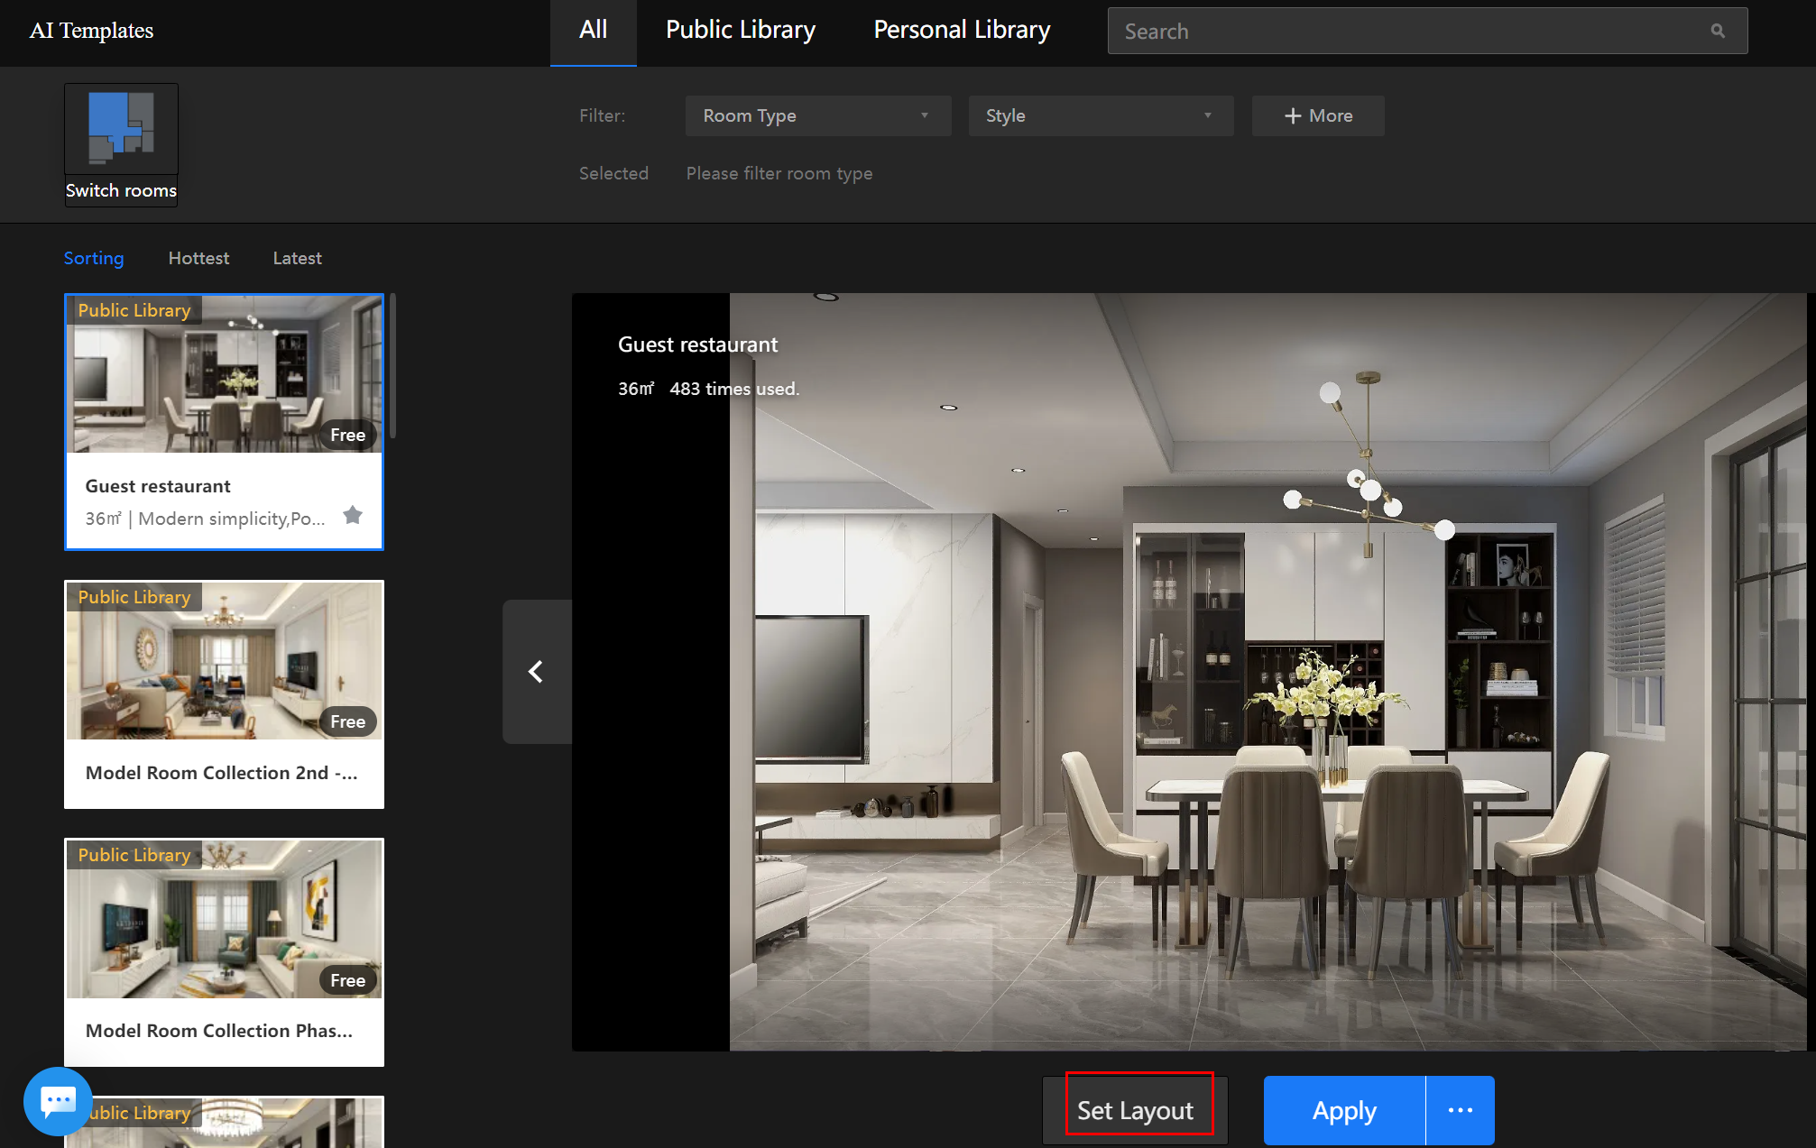1816x1148 pixels.
Task: Click the template list scrollbar
Action: point(392,365)
